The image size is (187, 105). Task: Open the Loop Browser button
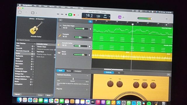click(x=170, y=20)
